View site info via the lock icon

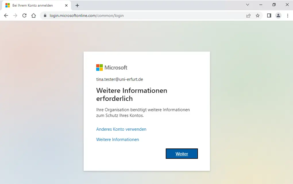[45, 15]
